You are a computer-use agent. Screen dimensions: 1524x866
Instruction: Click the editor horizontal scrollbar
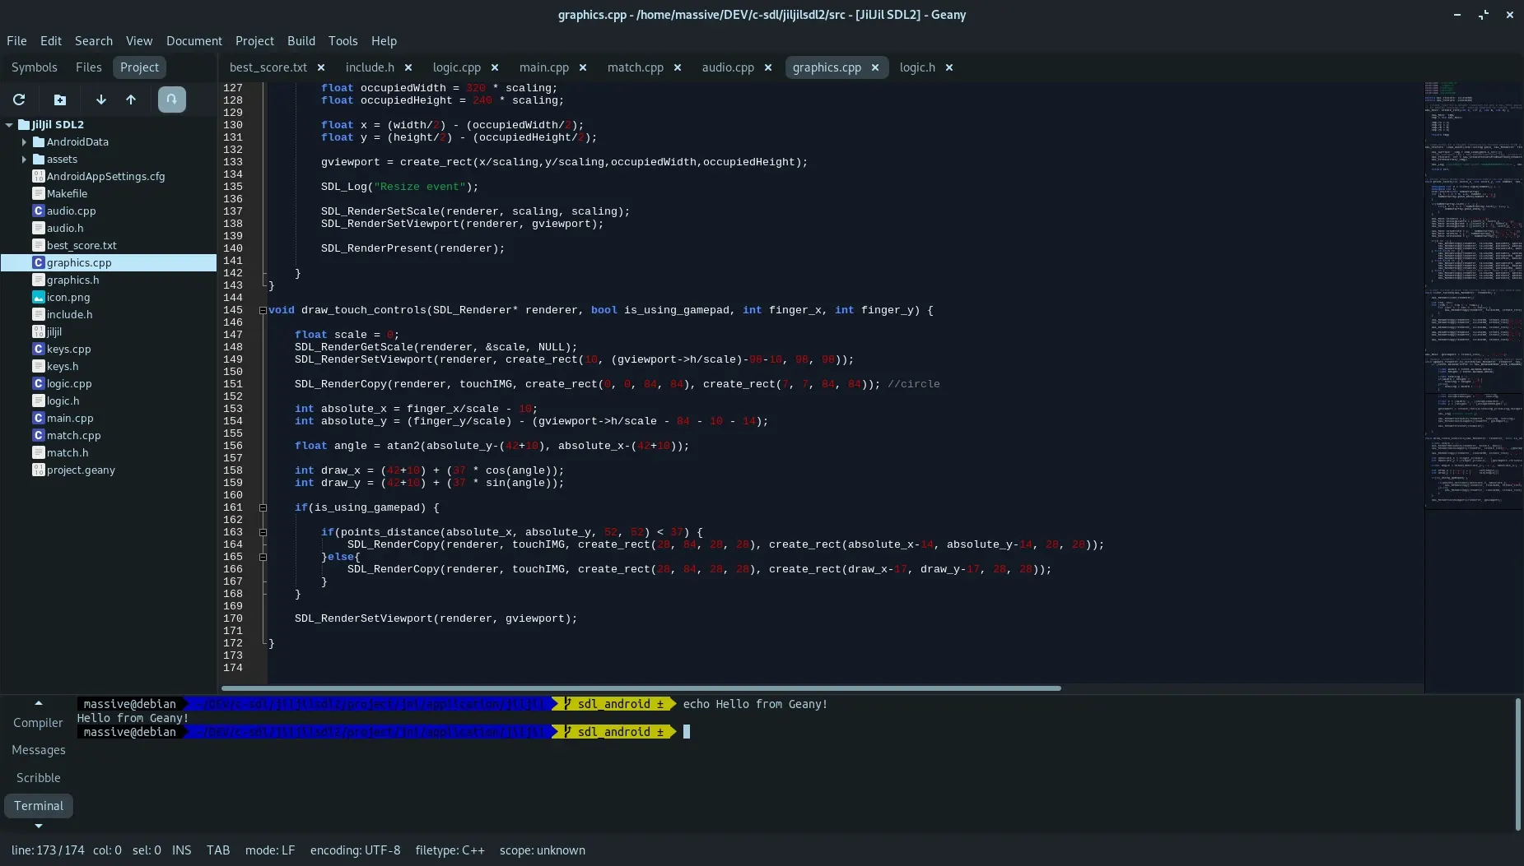(641, 688)
